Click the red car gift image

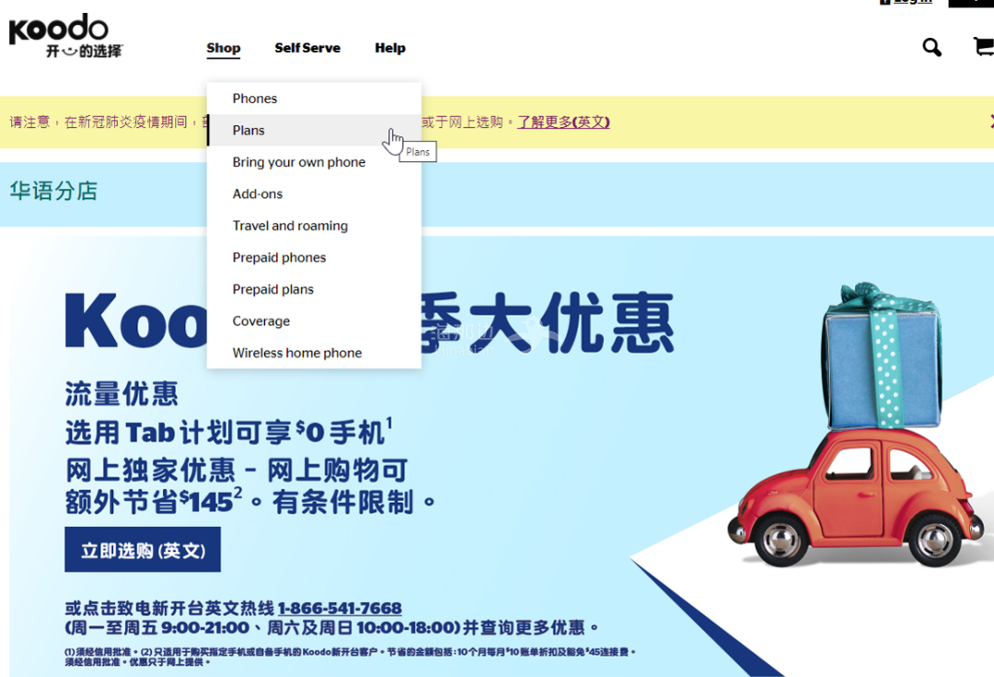(x=857, y=426)
